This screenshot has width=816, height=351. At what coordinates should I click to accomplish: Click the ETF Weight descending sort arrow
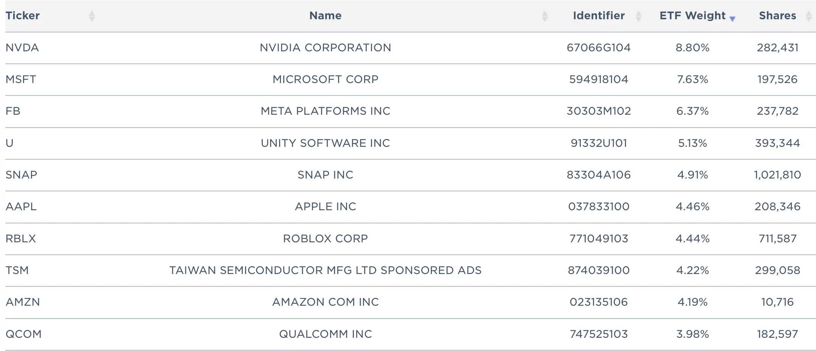(732, 19)
